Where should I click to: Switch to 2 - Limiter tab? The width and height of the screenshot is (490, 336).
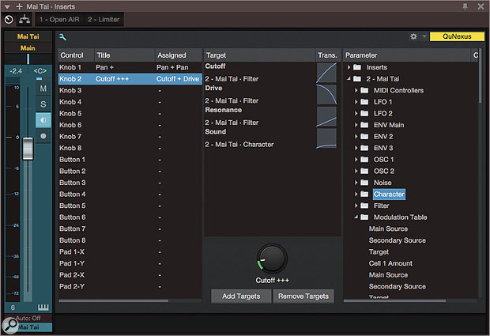[104, 20]
